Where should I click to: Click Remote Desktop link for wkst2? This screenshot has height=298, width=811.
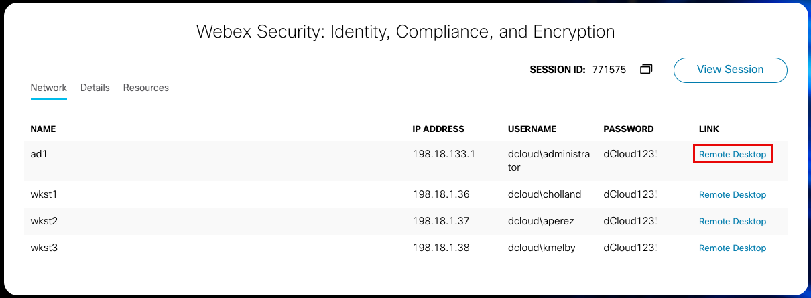(x=732, y=222)
